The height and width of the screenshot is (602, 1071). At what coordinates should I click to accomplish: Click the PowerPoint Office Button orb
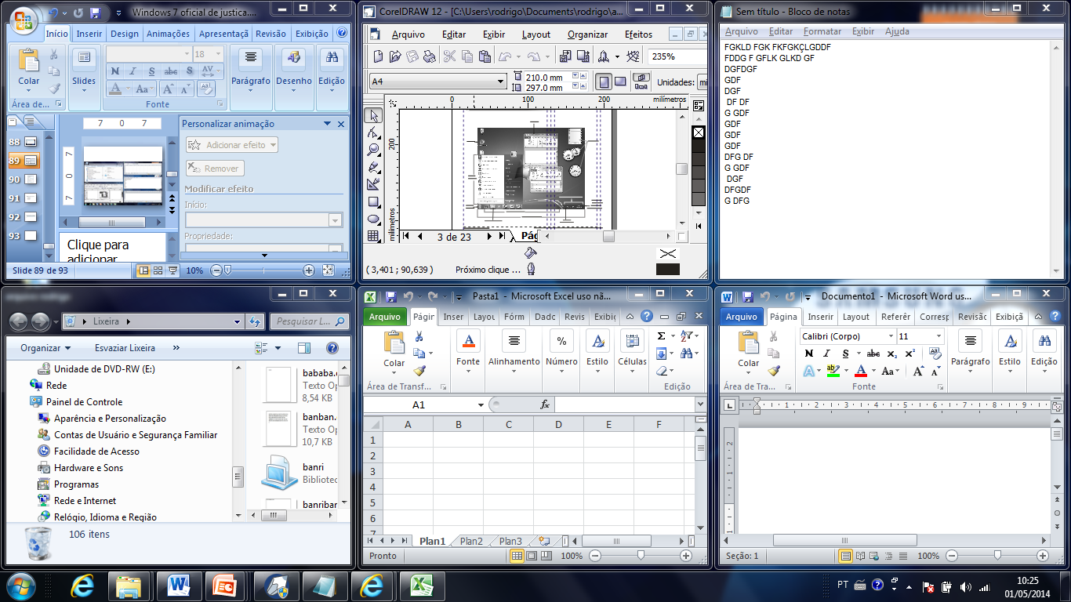[x=23, y=19]
